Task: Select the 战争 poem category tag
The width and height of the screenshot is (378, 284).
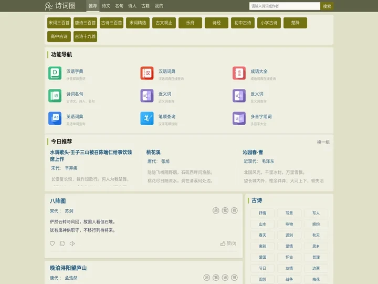Action: tap(289, 279)
